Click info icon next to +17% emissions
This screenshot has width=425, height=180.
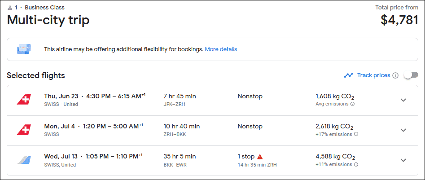355,134
